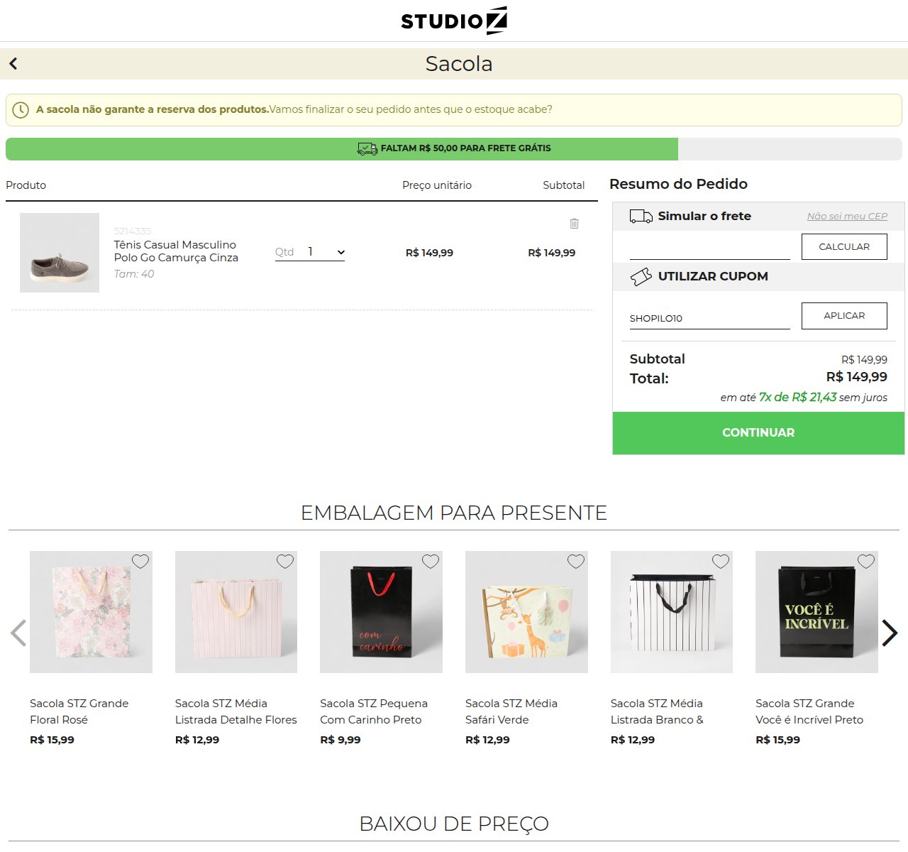Click the truck icon beside Simular o frete
Screen dimensions: 908x852
[641, 217]
